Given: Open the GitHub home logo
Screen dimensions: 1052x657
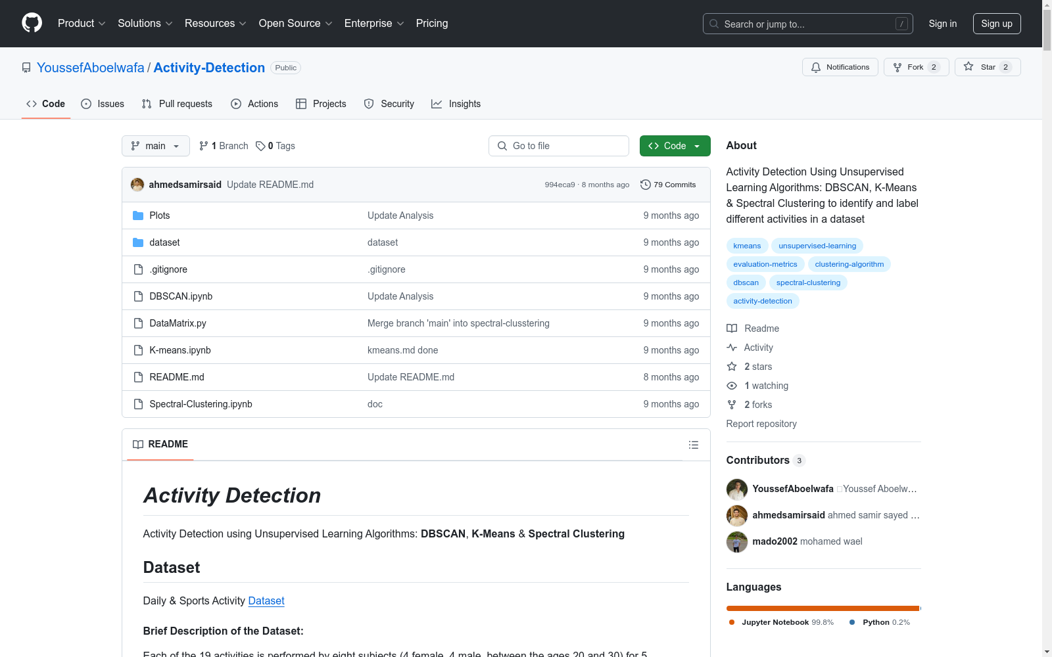Looking at the screenshot, I should [x=32, y=23].
